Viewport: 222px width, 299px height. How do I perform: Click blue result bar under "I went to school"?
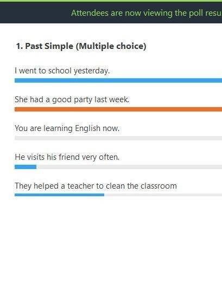[x=118, y=80]
